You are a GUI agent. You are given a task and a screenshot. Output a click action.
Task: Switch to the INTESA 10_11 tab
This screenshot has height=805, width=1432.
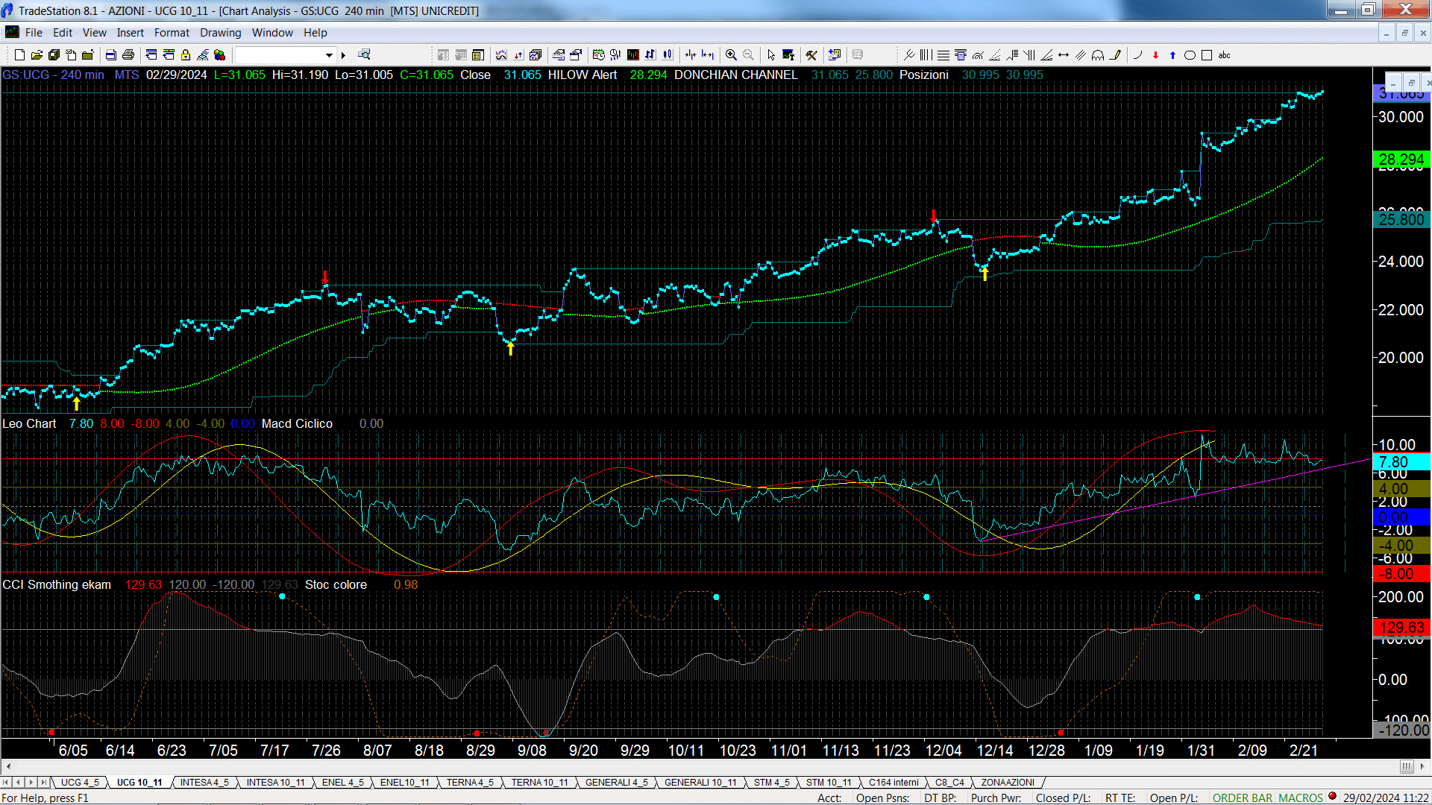275,783
